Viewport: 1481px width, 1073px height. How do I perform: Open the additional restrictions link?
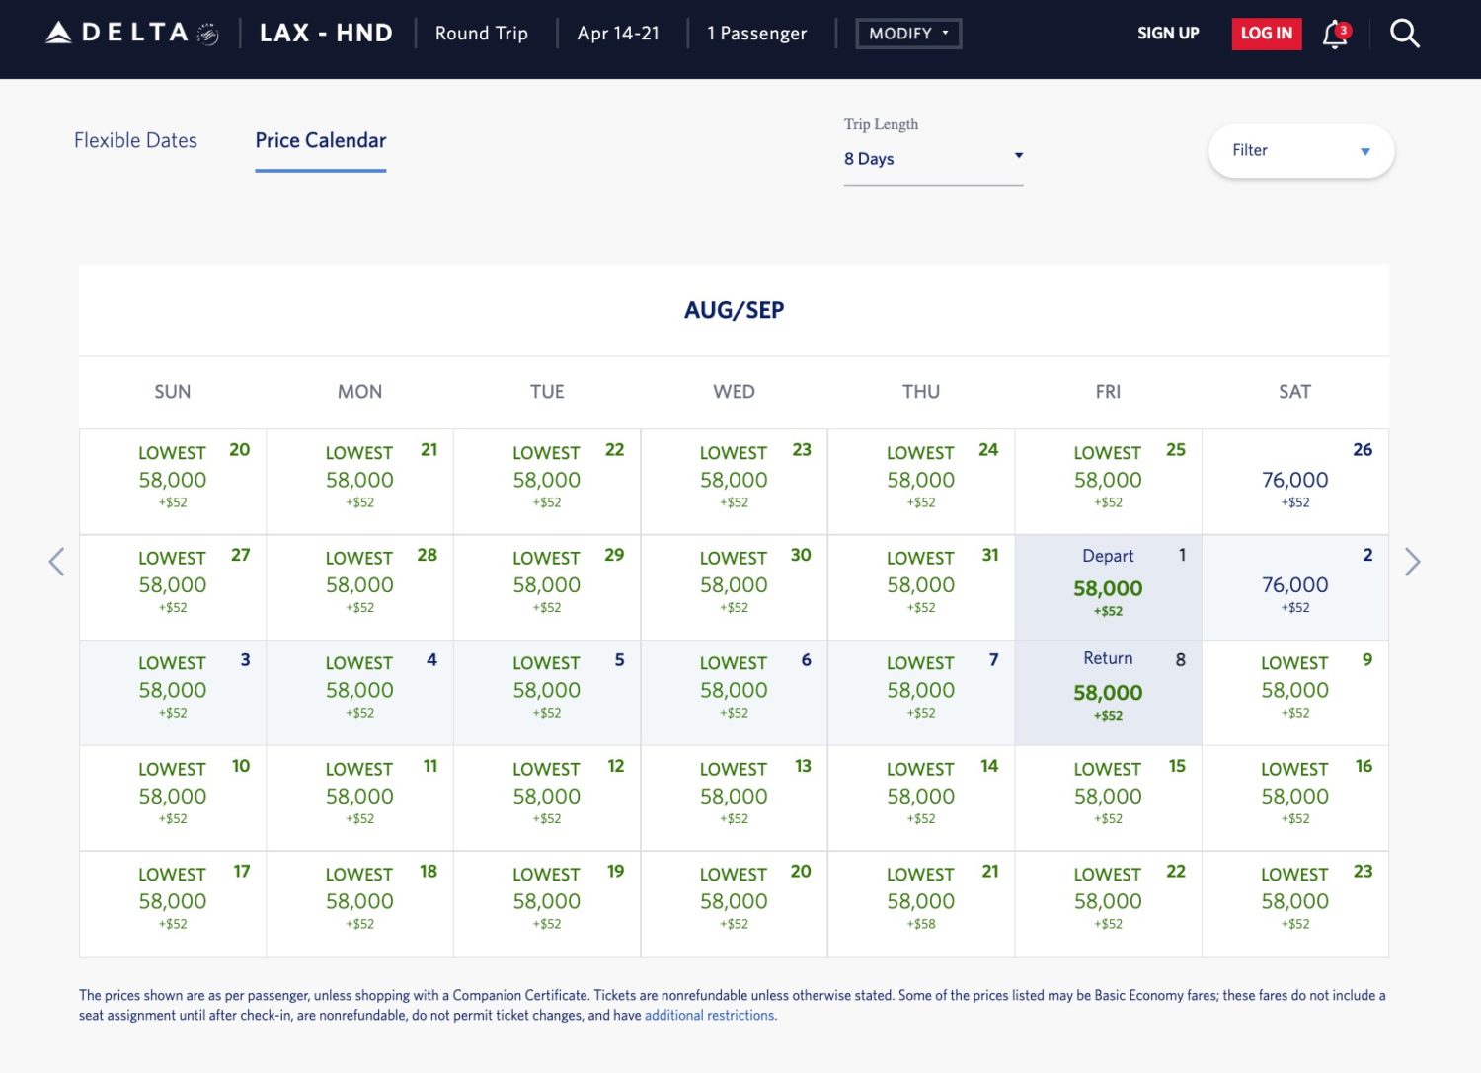coord(709,1015)
